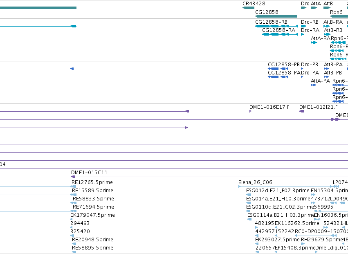This screenshot has height=254, width=348.
Task: Select the Elena_26_C06 feature
Action: click(x=285, y=187)
